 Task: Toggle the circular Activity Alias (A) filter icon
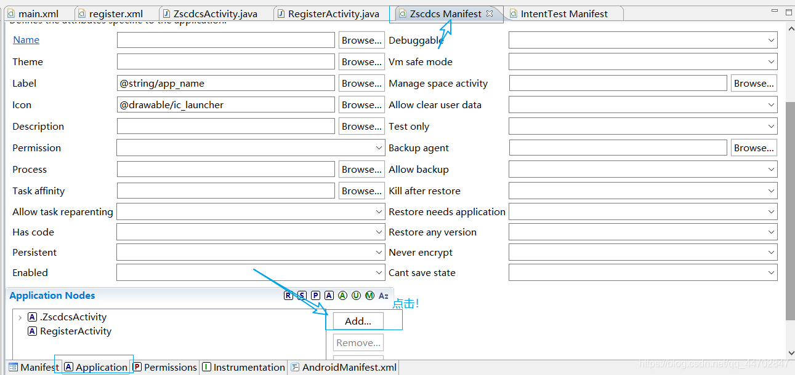click(342, 296)
